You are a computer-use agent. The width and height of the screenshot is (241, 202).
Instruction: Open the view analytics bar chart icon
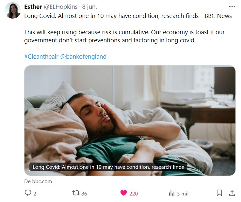[x=171, y=193]
